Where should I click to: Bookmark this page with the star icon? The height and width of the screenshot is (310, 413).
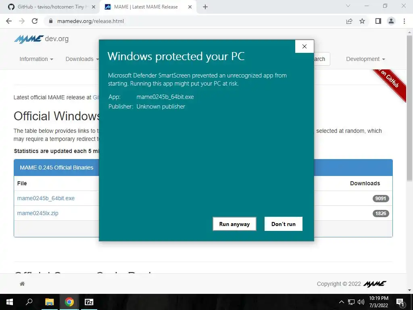[x=362, y=21]
